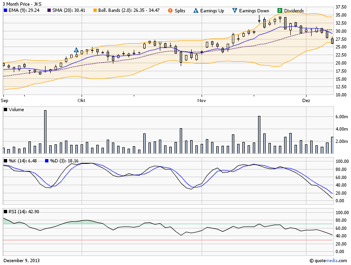Click the Sep x-axis label
The width and height of the screenshot is (351, 265).
(4, 100)
